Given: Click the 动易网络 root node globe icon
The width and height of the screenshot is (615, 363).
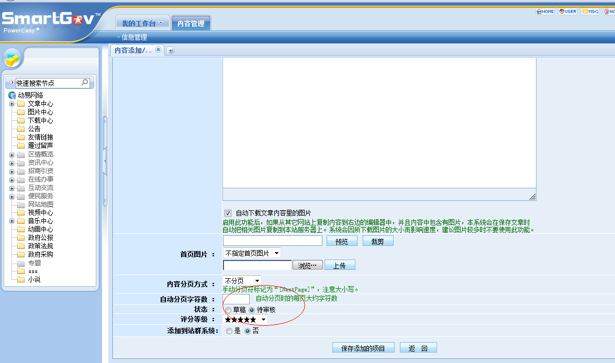Looking at the screenshot, I should tap(12, 95).
